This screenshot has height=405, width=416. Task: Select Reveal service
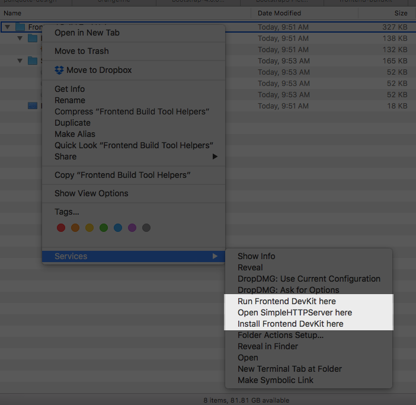click(x=309, y=267)
